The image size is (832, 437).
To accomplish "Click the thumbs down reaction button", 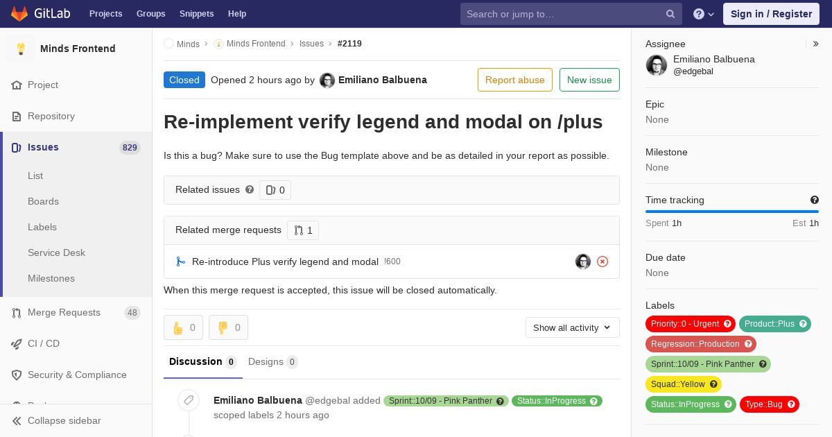I will pyautogui.click(x=228, y=327).
